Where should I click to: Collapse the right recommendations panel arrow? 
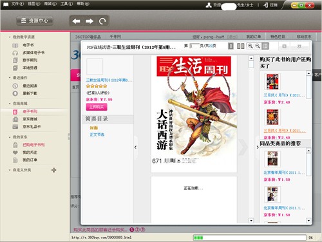(x=258, y=147)
